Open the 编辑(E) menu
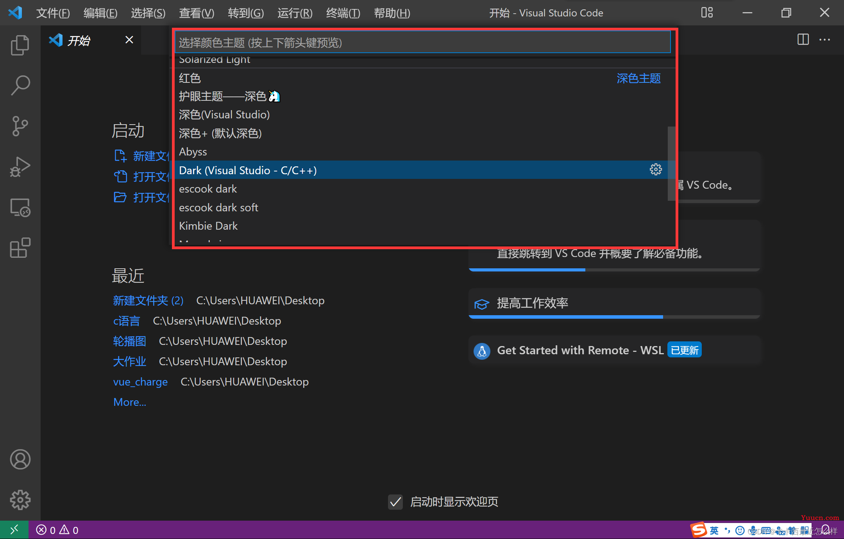Screen dimensions: 844x539 click(x=100, y=13)
